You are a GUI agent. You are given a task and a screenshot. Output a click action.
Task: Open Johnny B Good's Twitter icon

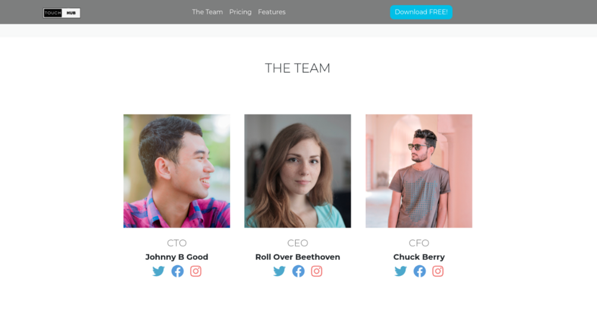tap(159, 271)
